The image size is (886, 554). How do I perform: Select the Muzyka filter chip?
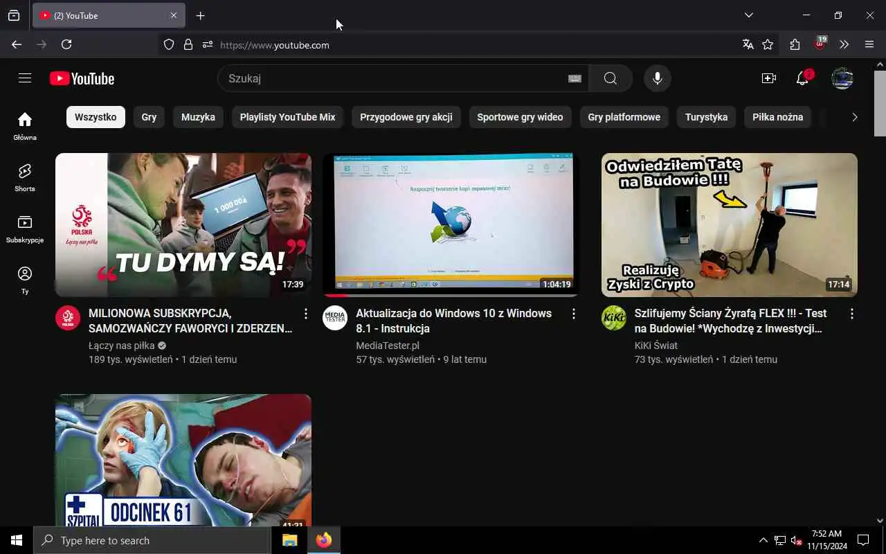coord(198,117)
